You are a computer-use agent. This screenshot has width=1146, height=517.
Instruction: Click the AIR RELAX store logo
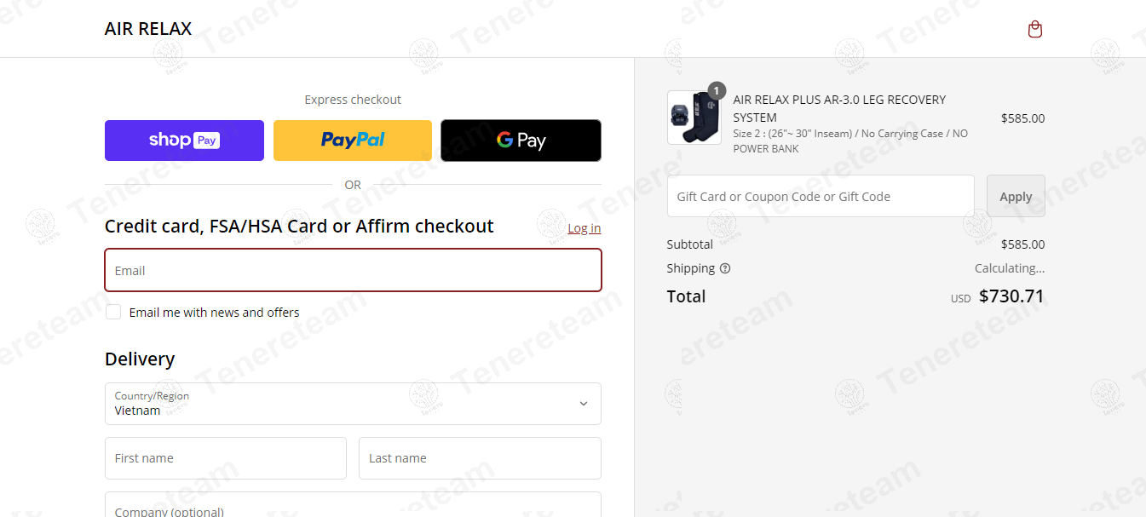tap(148, 29)
